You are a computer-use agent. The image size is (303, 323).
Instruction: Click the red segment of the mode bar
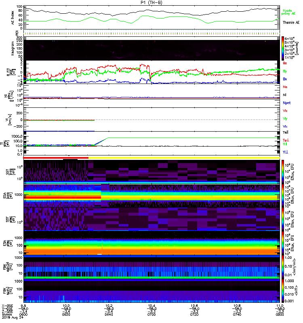point(56,158)
